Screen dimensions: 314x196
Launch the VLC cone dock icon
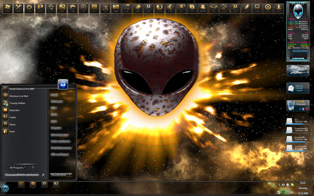279,8
